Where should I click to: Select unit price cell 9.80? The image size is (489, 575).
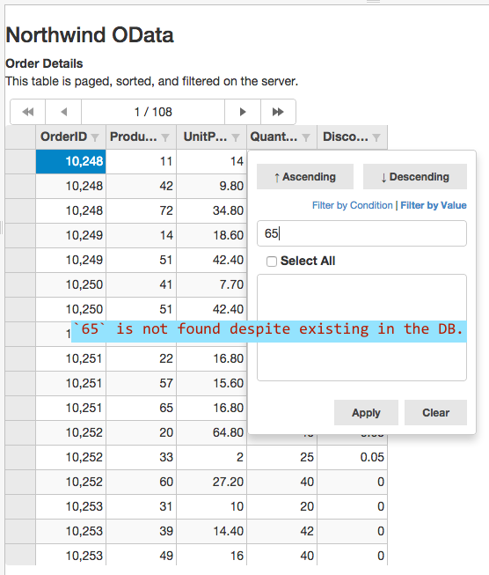[x=211, y=186]
